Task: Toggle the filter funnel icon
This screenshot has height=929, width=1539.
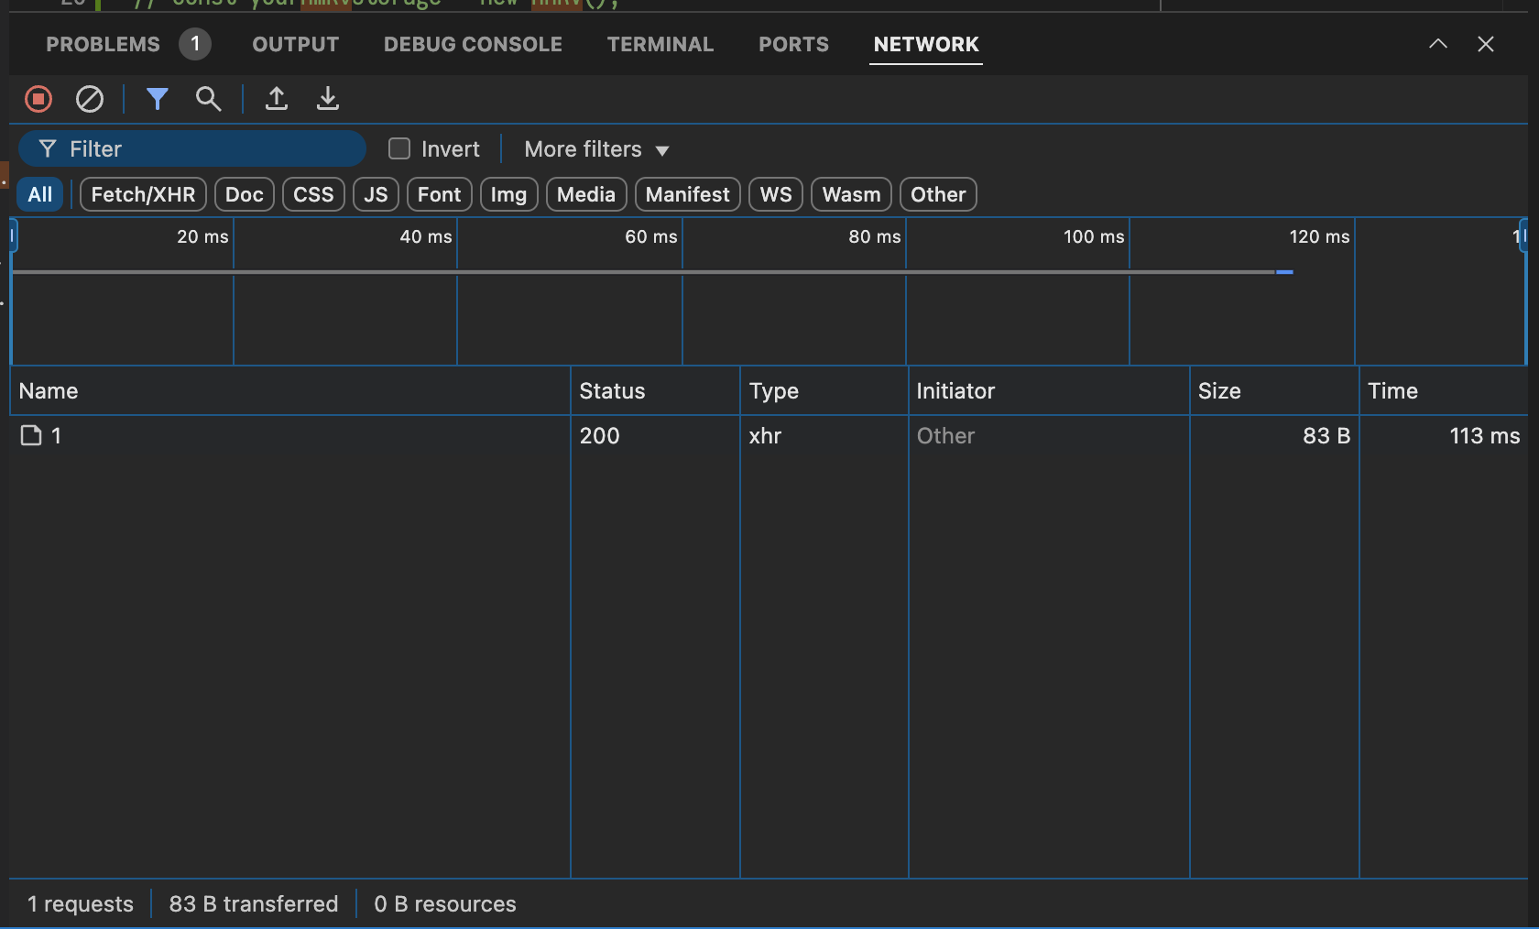Action: (157, 99)
